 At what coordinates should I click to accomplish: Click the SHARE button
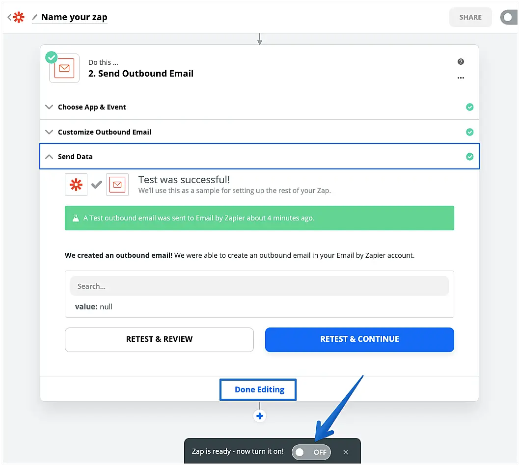pyautogui.click(x=470, y=17)
